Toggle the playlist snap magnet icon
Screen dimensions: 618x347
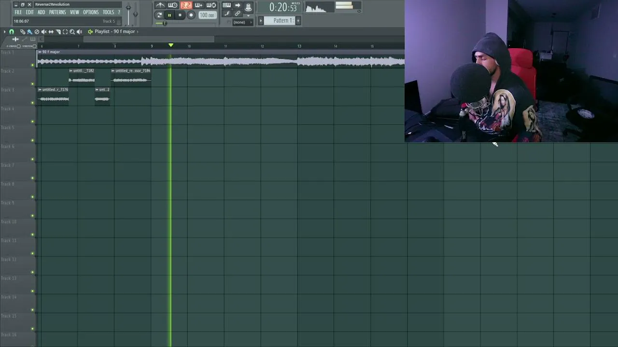click(x=12, y=32)
